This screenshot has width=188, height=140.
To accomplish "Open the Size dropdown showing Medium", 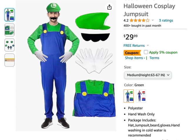I will click(148, 75).
